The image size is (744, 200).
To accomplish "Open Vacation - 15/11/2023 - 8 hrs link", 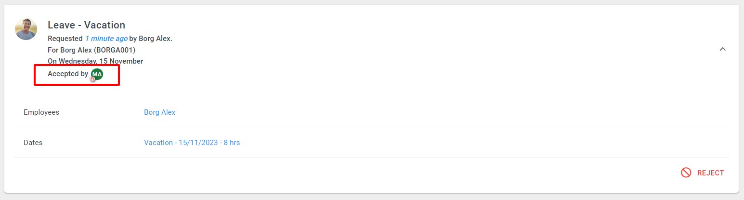I will point(192,143).
